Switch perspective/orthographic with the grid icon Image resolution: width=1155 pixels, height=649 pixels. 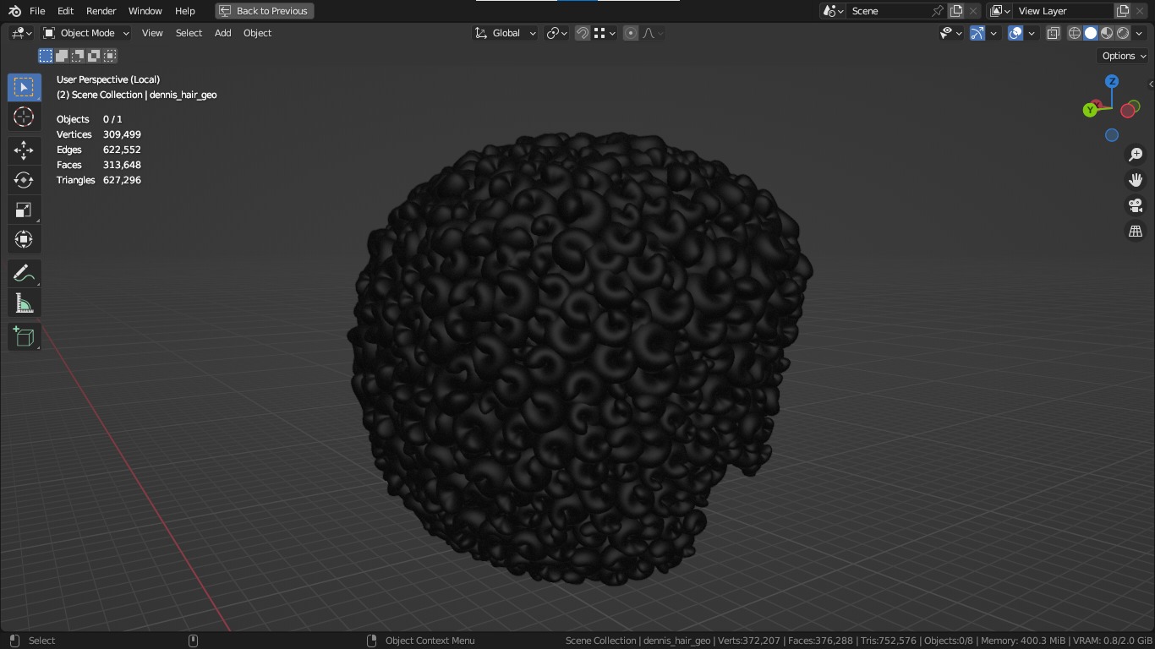pyautogui.click(x=1136, y=231)
